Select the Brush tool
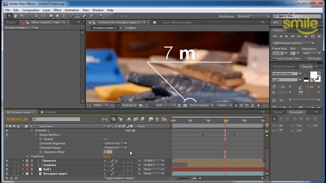The width and height of the screenshot is (326, 183). coord(72,16)
